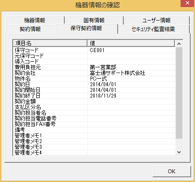Select the 契約会社 row
Viewport: 195px width, 182px height.
point(94,73)
